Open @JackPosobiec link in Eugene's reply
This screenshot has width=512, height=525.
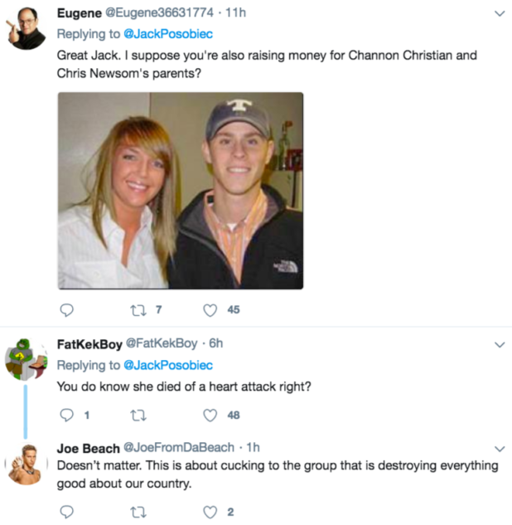point(168,34)
